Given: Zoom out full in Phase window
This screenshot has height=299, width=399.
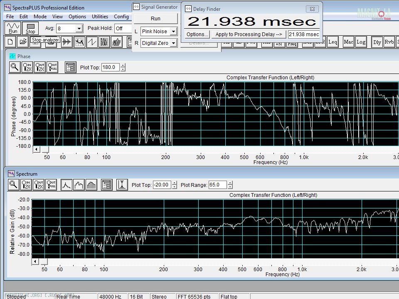Looking at the screenshot, I should pos(52,67).
